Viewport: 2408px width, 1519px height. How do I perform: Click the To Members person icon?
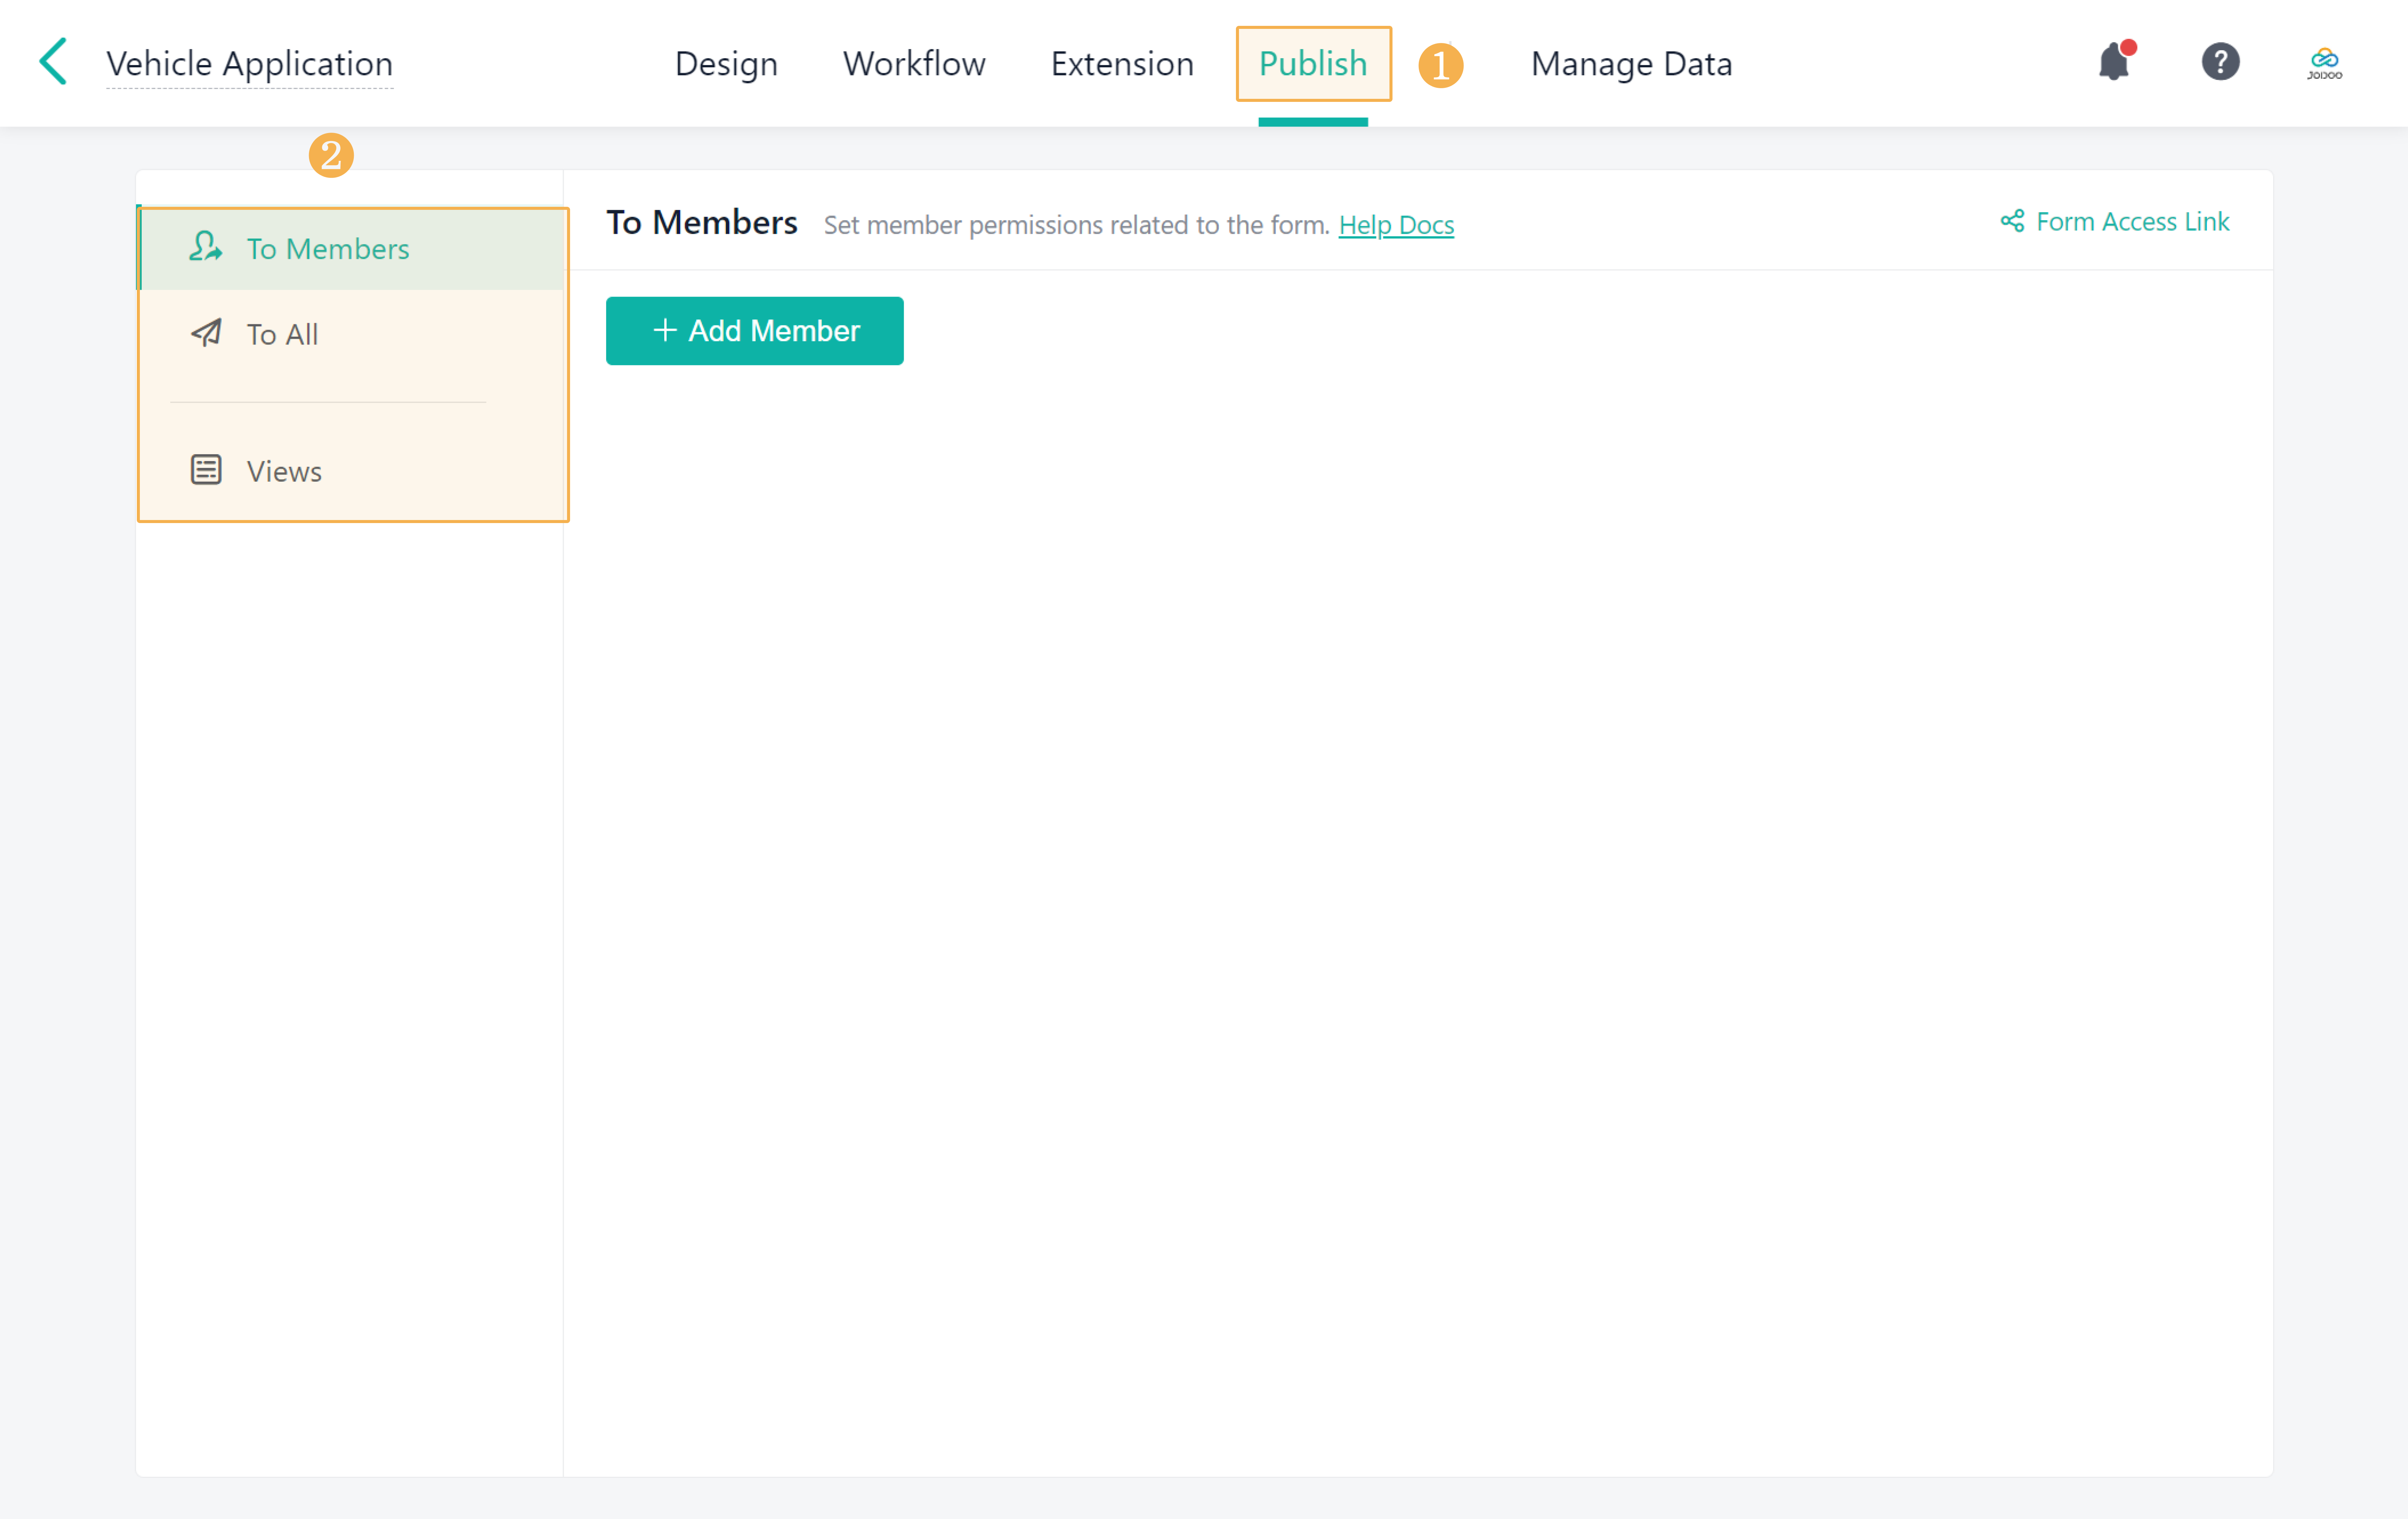click(x=205, y=247)
